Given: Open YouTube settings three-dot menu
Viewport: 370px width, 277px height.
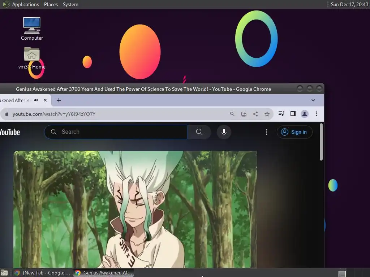Looking at the screenshot, I should [266, 132].
